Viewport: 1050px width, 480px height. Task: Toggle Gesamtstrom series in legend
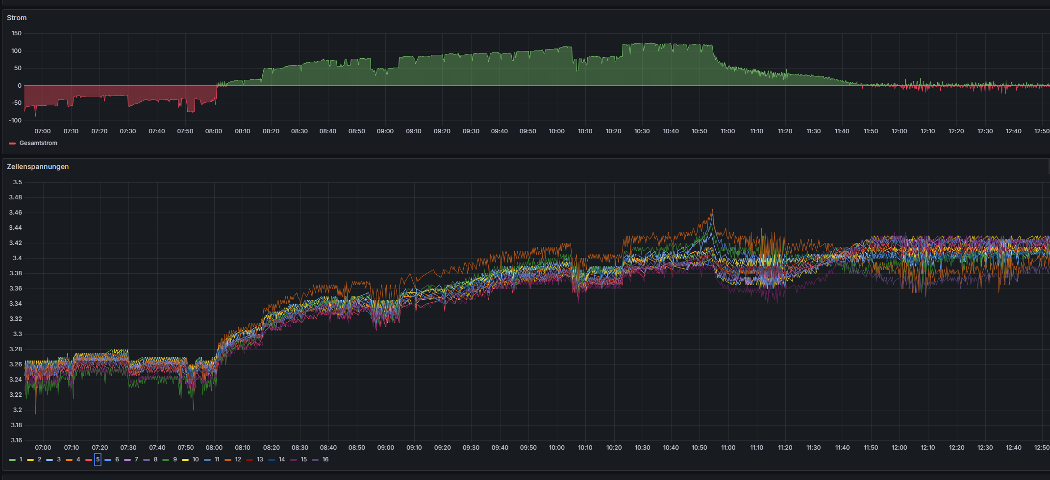pyautogui.click(x=38, y=143)
